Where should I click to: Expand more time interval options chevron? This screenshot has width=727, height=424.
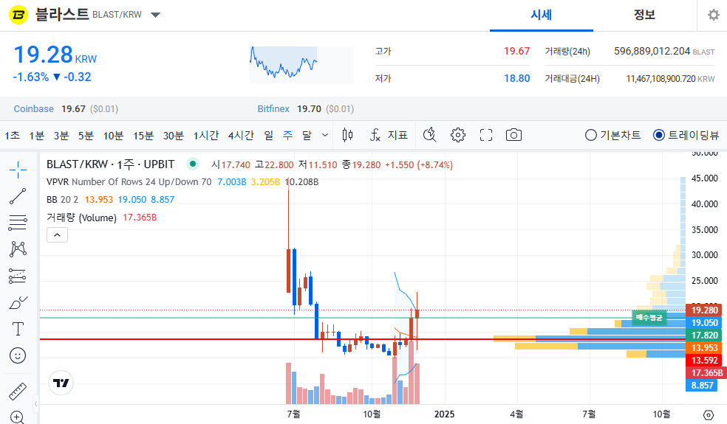325,135
